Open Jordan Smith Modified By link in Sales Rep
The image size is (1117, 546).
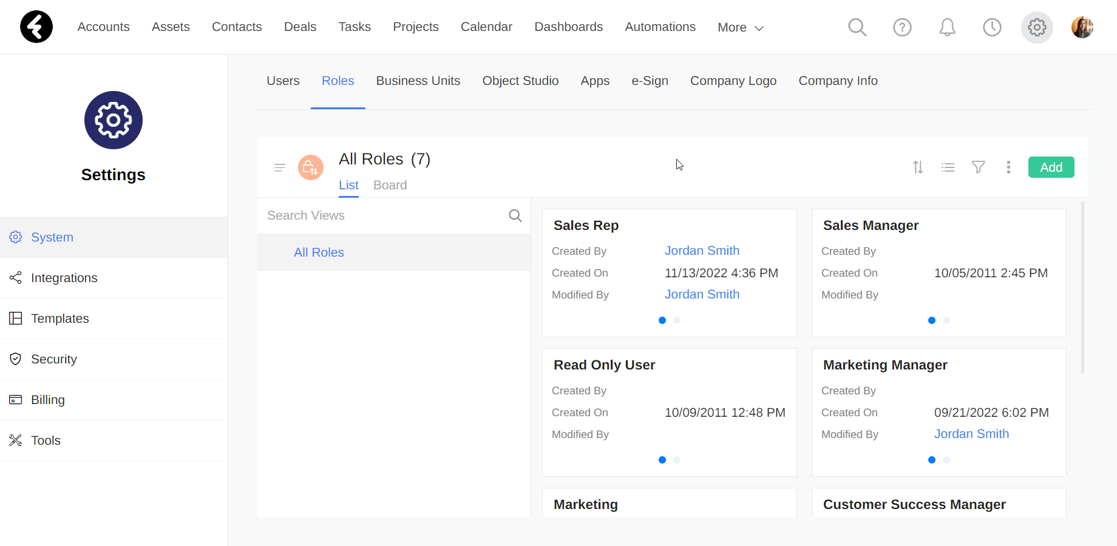[702, 294]
